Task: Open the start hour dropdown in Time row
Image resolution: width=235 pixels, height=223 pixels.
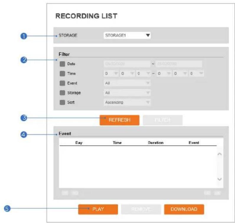Action: pyautogui.click(x=111, y=73)
